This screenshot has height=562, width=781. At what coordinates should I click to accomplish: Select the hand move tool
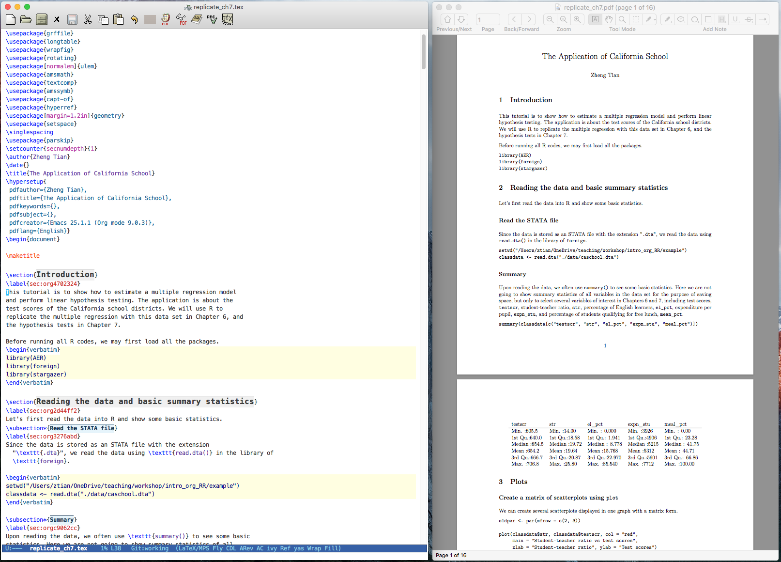point(609,19)
